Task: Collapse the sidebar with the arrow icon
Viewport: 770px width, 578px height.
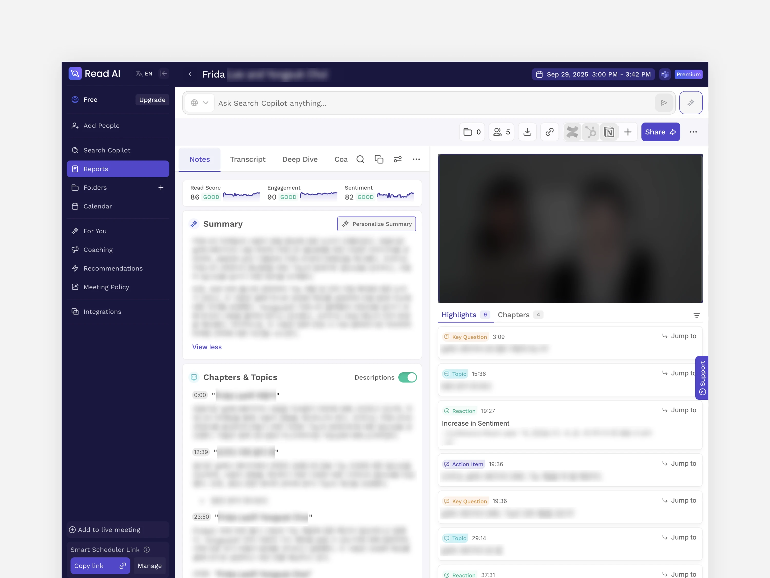Action: (163, 73)
